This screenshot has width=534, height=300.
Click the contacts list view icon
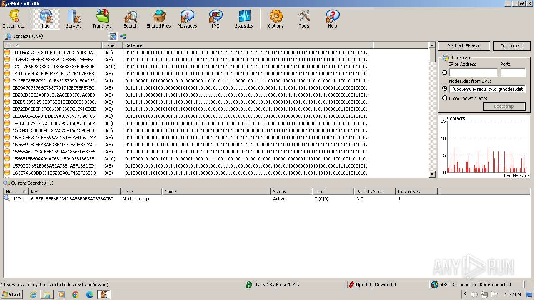(113, 36)
